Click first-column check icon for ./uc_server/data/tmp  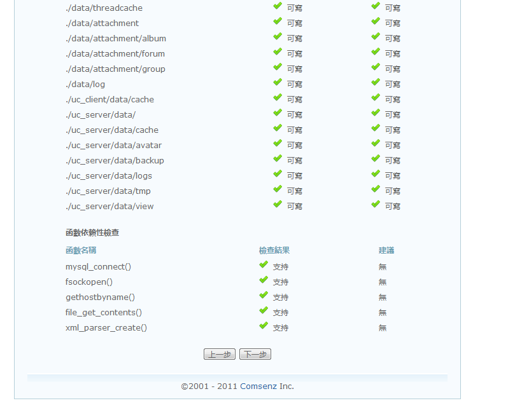tap(278, 189)
